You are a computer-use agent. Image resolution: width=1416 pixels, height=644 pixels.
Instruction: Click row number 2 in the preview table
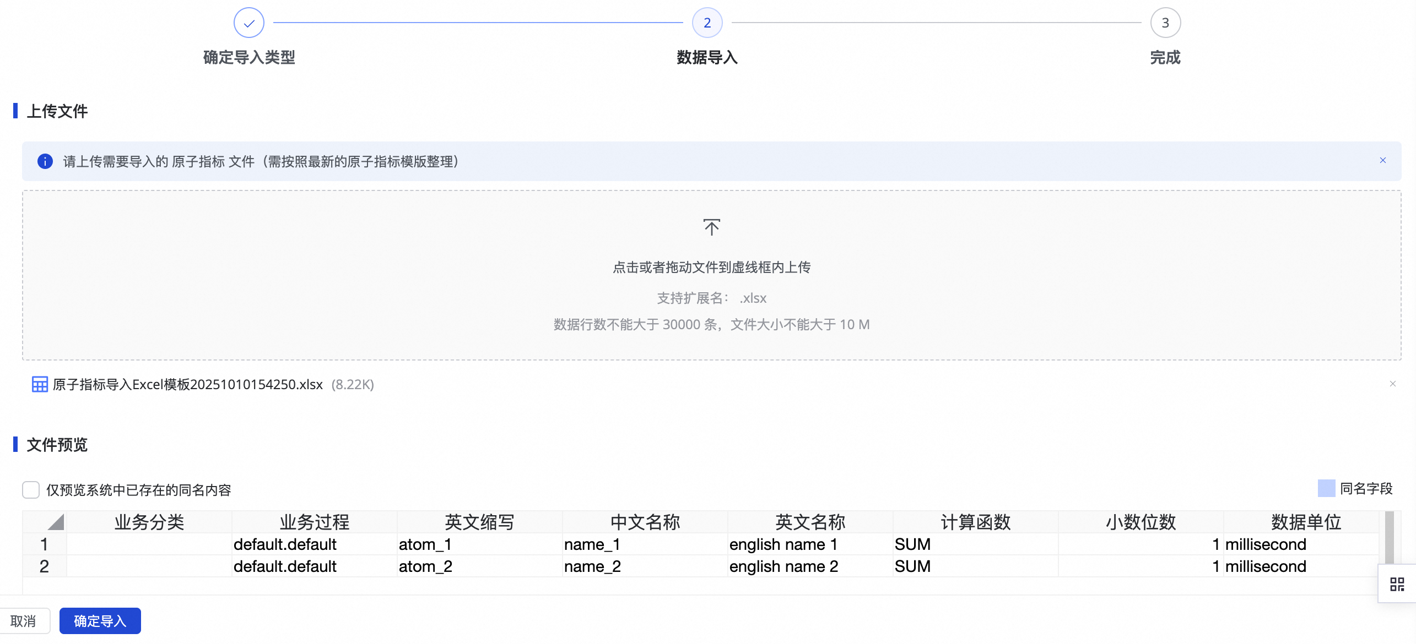point(44,566)
